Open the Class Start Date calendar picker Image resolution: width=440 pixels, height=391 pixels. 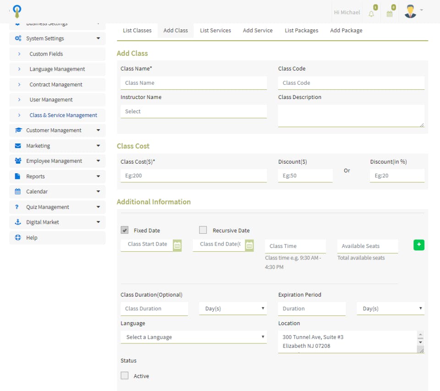tap(177, 245)
